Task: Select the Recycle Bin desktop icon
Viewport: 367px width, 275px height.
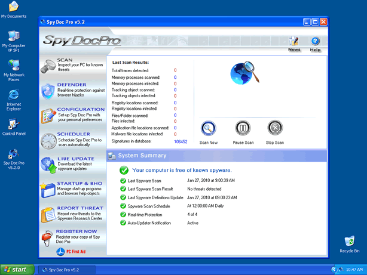Action: pyautogui.click(x=349, y=242)
